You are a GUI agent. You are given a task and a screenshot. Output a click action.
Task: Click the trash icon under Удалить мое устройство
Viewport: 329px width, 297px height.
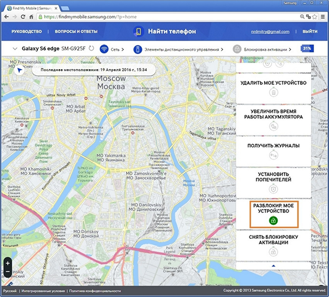click(274, 93)
